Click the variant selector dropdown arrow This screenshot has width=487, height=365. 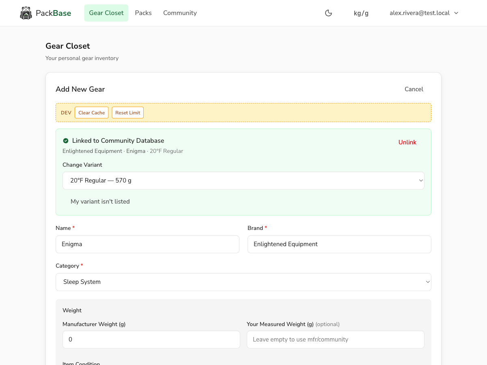point(421,180)
